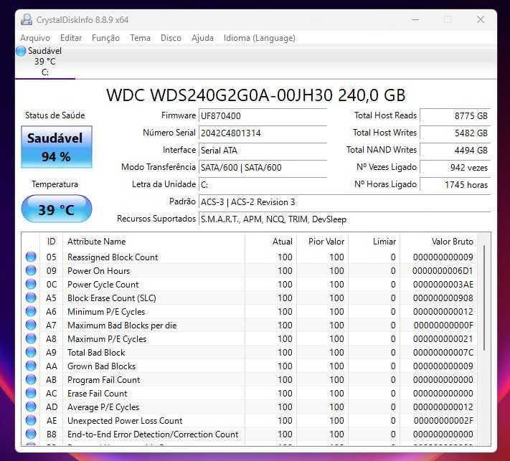Viewport: 510px width, 461px height.
Task: Click the Padrão field ACS-3 | ACS-2 Revision 3
Action: (x=345, y=202)
